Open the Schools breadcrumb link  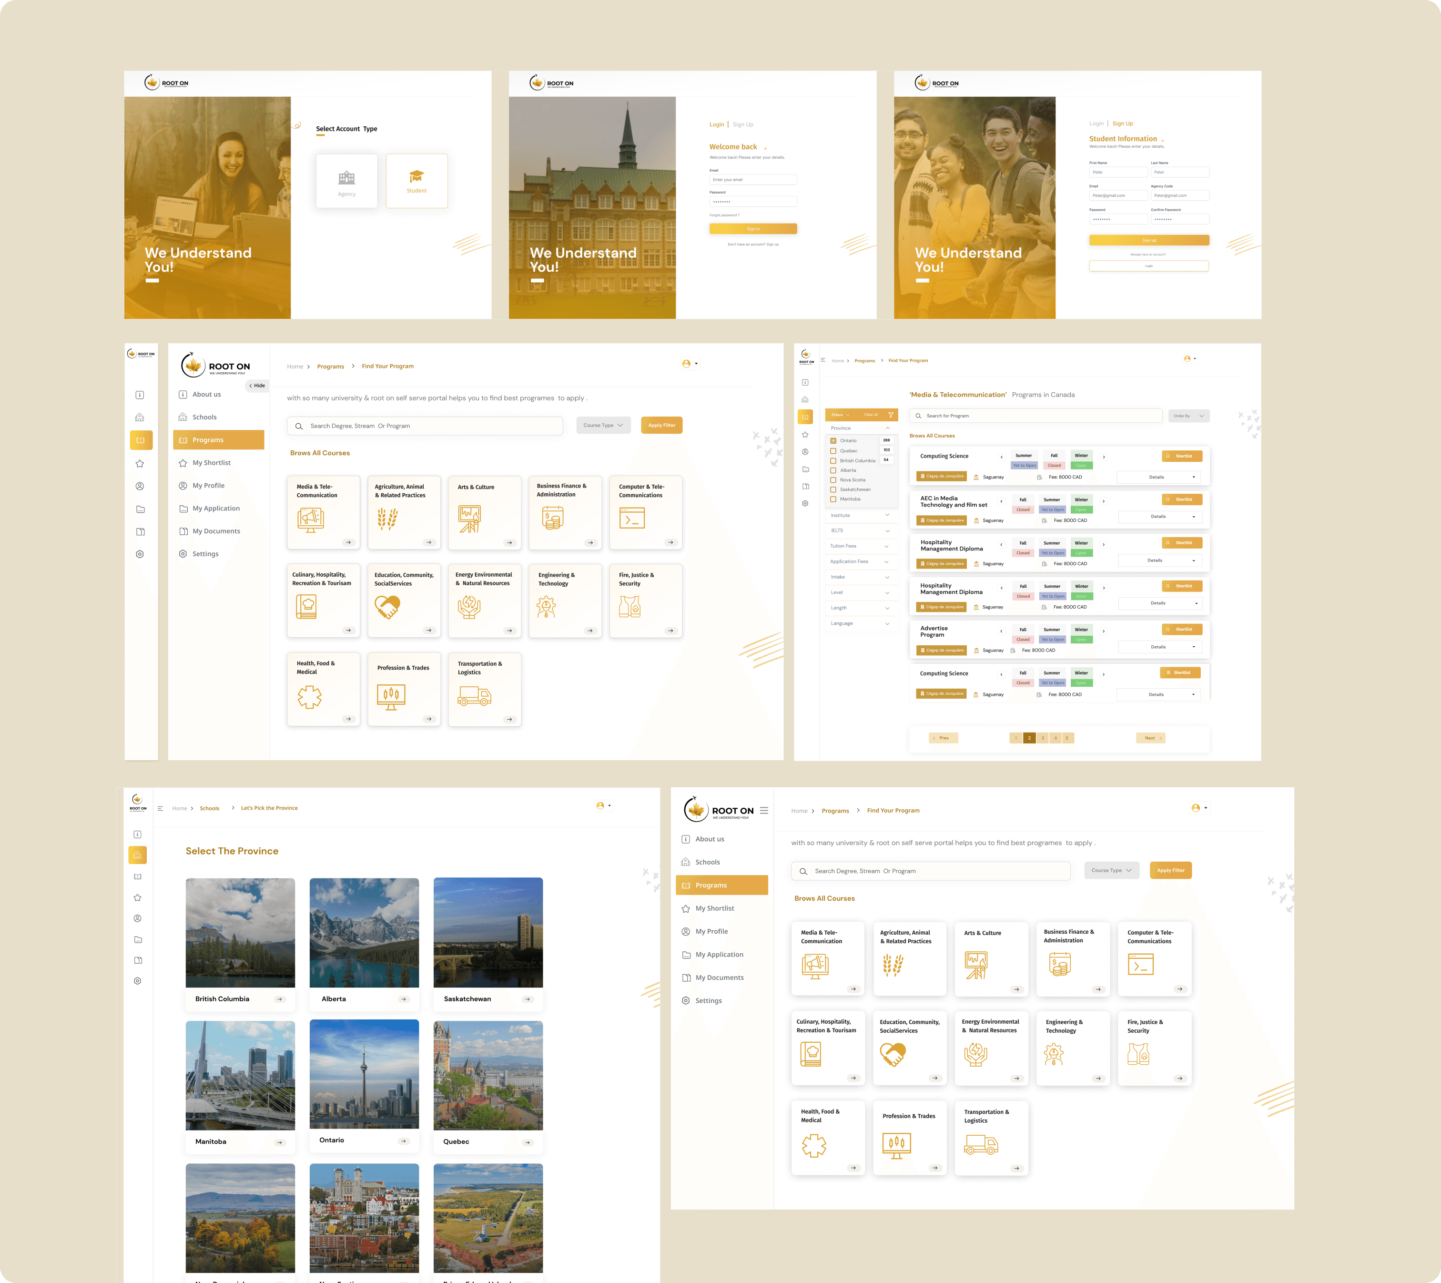pyautogui.click(x=209, y=809)
